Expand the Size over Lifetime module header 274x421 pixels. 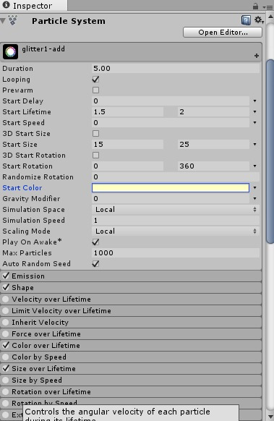[x=131, y=368]
